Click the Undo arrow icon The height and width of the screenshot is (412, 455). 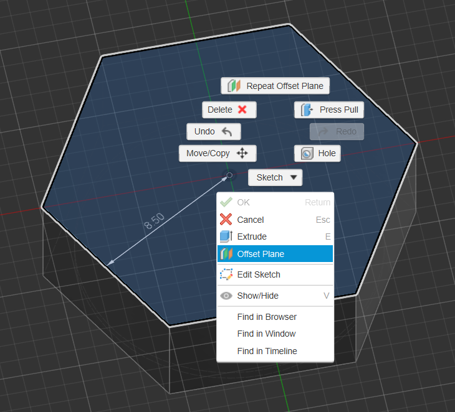point(227,132)
